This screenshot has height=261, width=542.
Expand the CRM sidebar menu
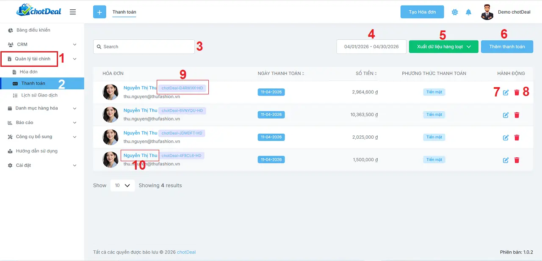pyautogui.click(x=42, y=44)
